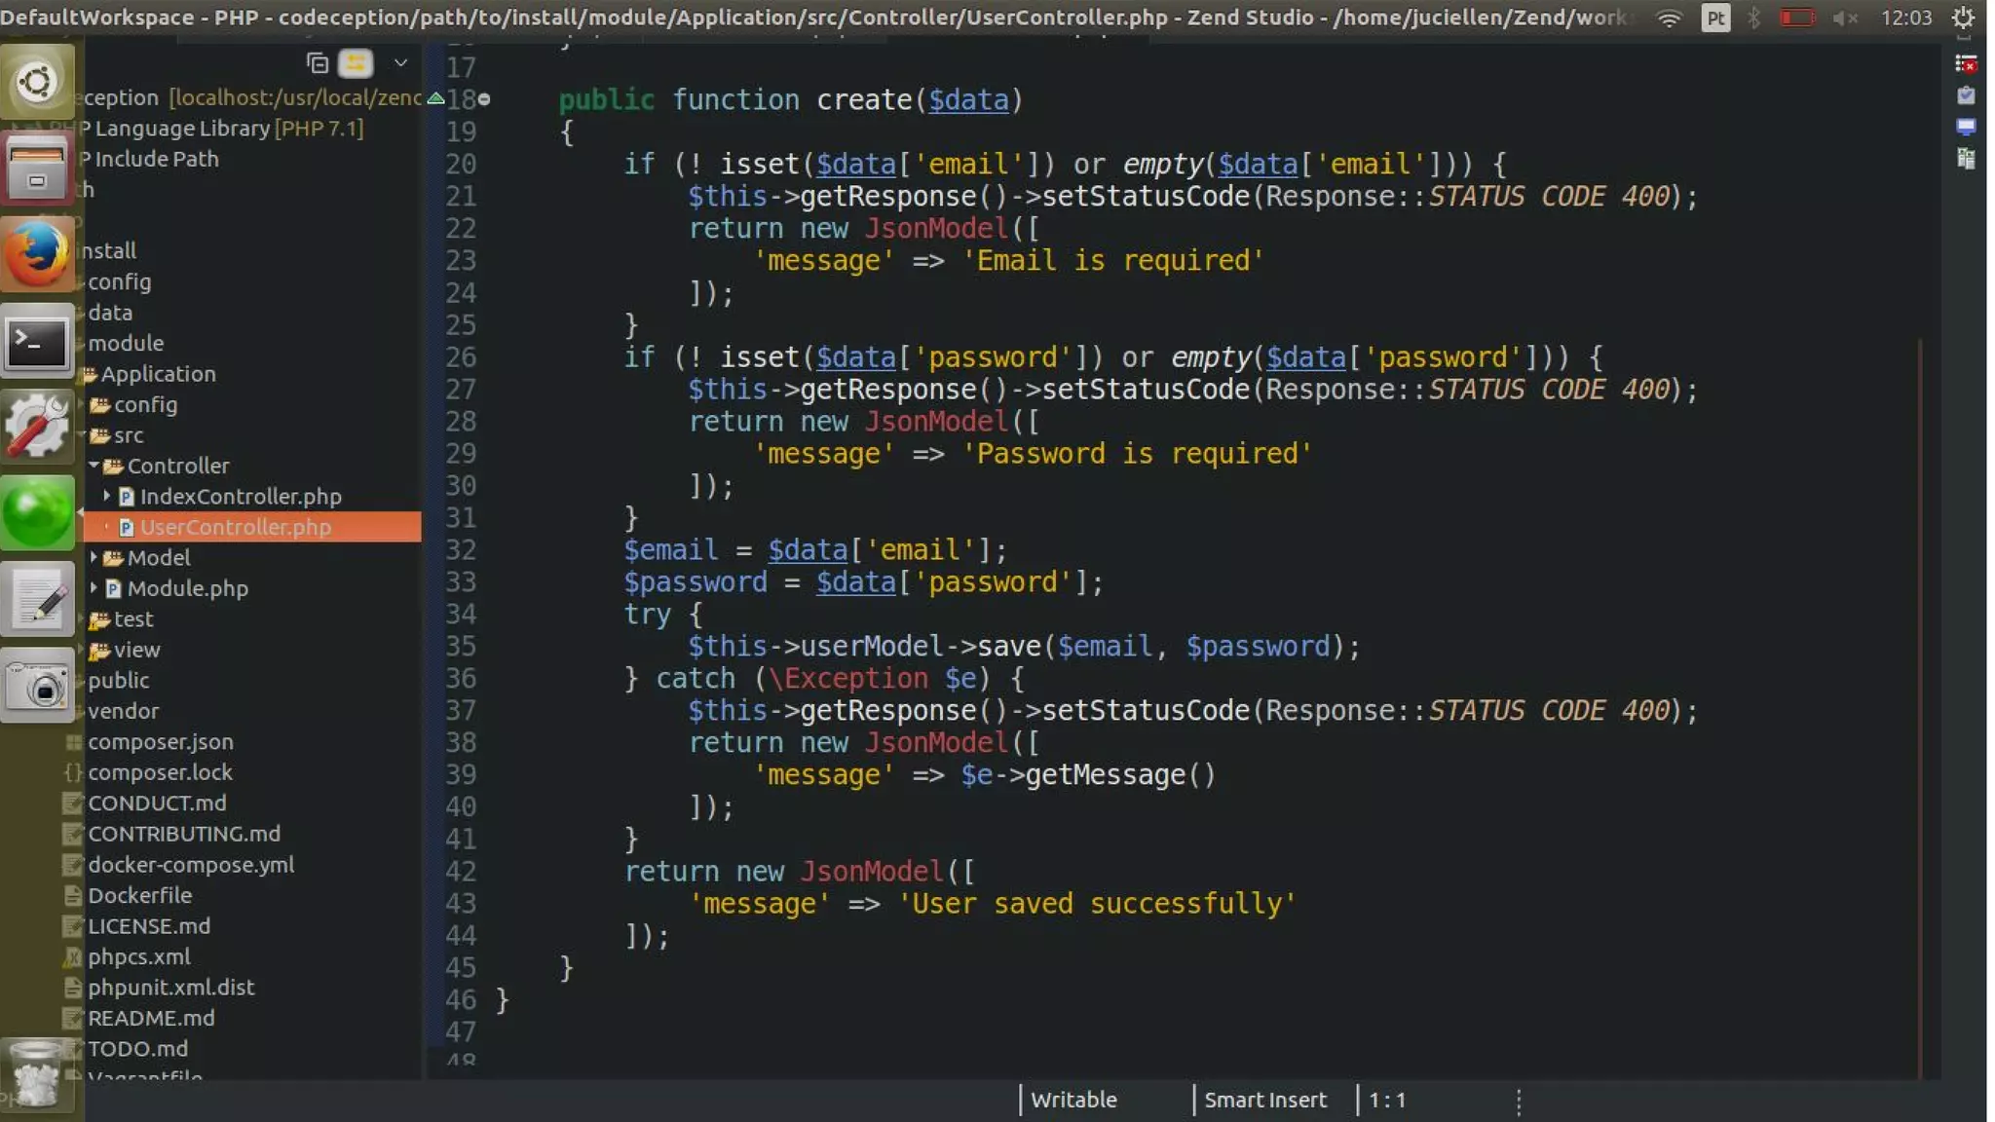This screenshot has height=1122, width=1995.
Task: Launch Firefox from the Ubuntu dock
Action: 37,253
